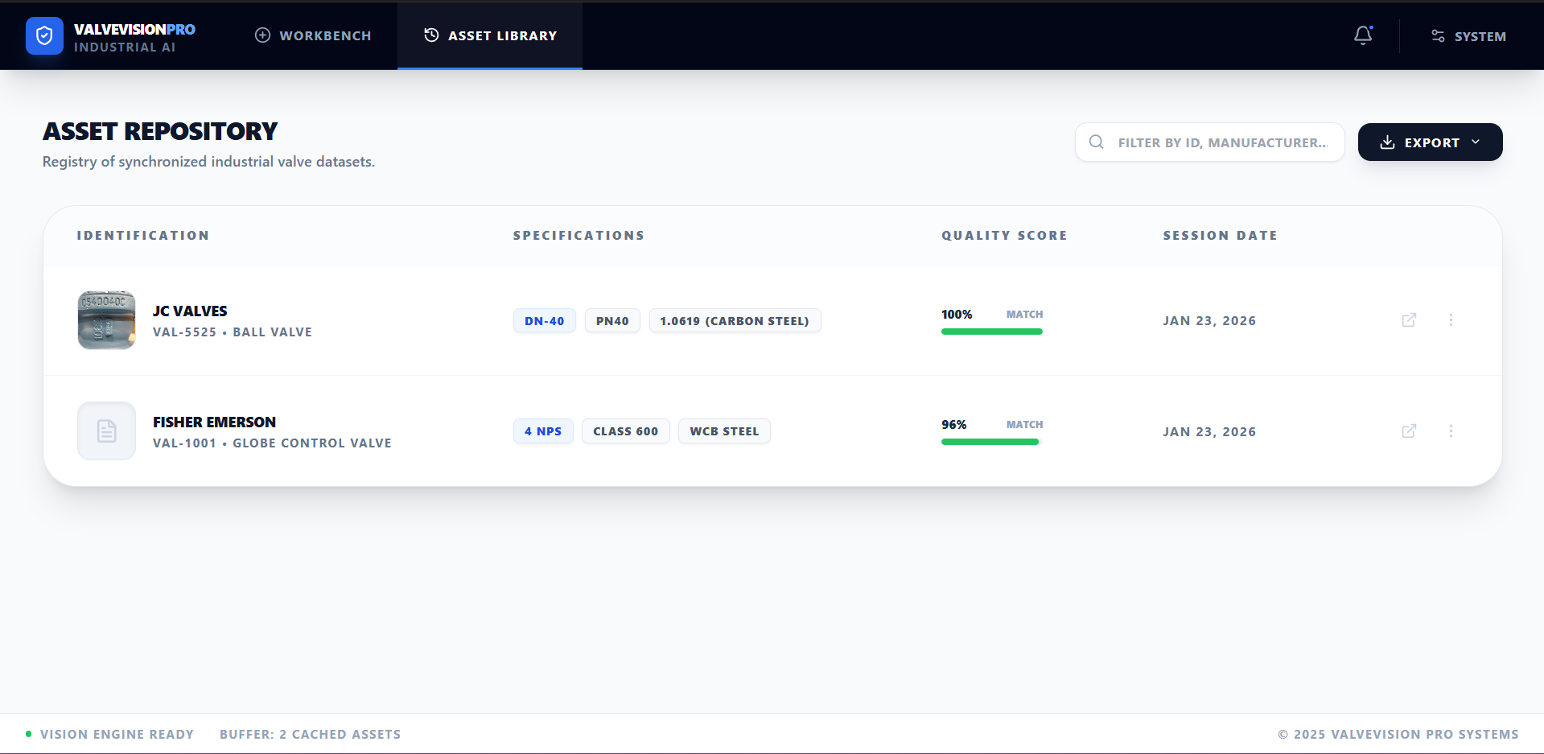Click the search magnifier icon
The width and height of the screenshot is (1544, 754).
click(1096, 142)
